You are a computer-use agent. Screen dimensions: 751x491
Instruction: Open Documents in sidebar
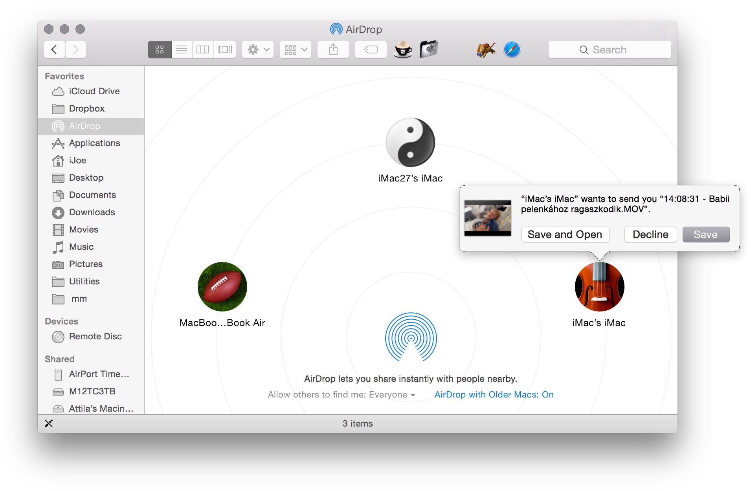click(91, 195)
